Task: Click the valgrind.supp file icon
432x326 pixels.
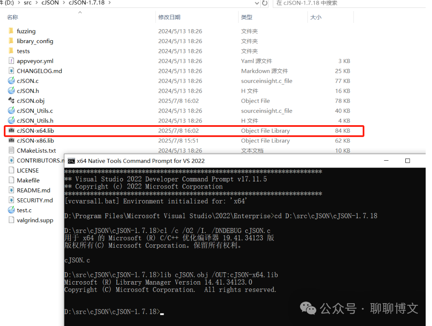Action: click(x=11, y=220)
